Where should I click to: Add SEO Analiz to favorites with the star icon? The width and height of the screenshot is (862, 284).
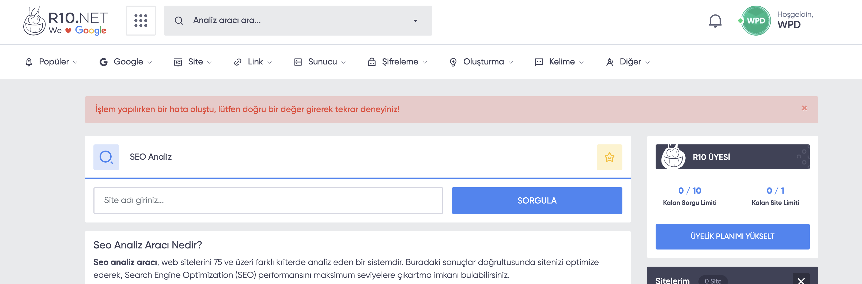(x=609, y=157)
